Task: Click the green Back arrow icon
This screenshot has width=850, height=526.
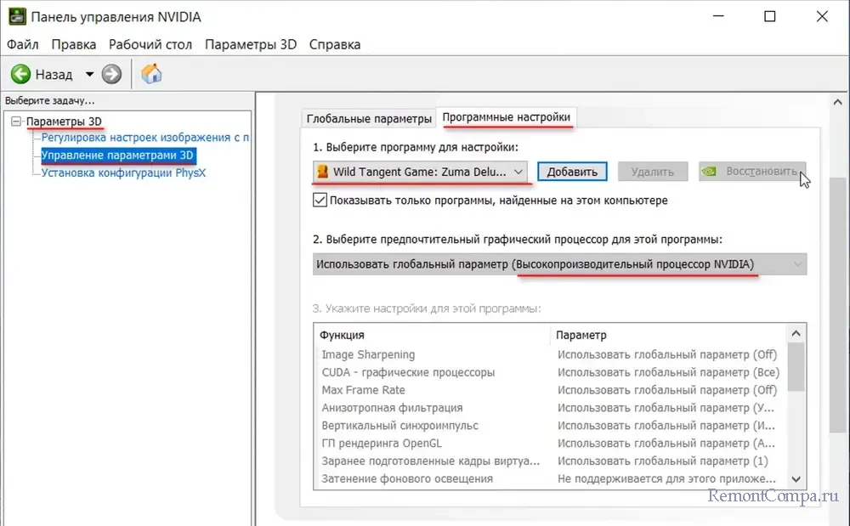Action: coord(20,75)
